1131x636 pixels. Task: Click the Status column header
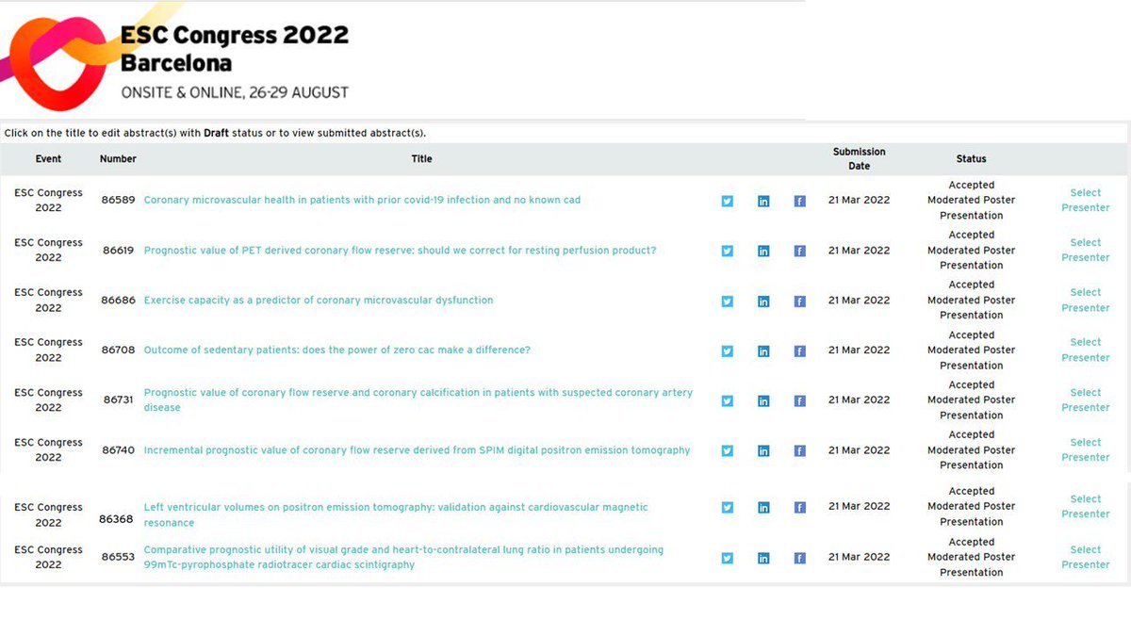point(972,159)
